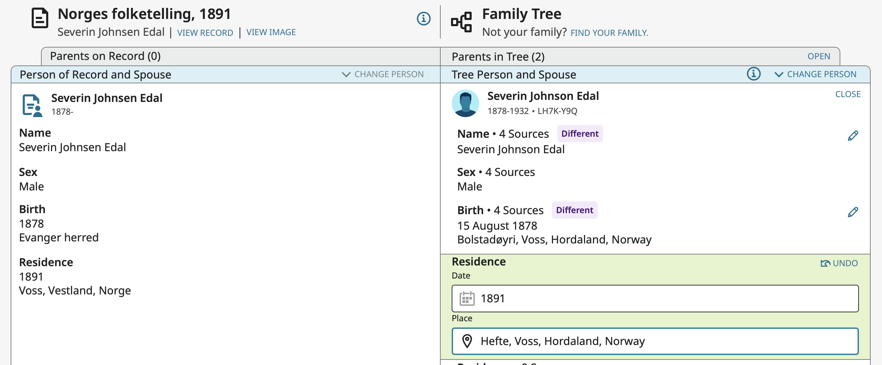Edit the Birth field with pencil icon
Image resolution: width=882 pixels, height=365 pixels.
[853, 212]
